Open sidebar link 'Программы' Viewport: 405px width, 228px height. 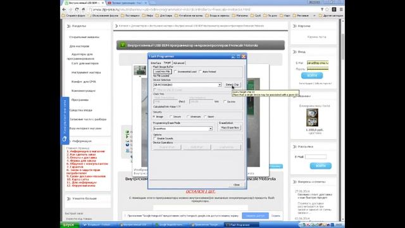80,100
